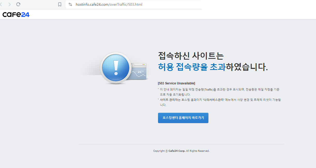The image size is (316, 168).
Task: Open site information icon beside the URL
Action: click(x=70, y=4)
